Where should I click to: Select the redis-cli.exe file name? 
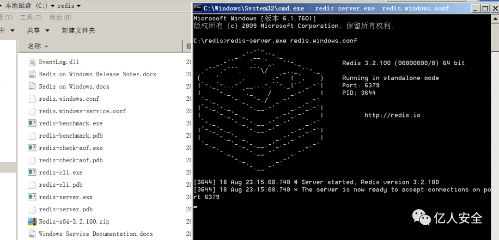tap(61, 172)
